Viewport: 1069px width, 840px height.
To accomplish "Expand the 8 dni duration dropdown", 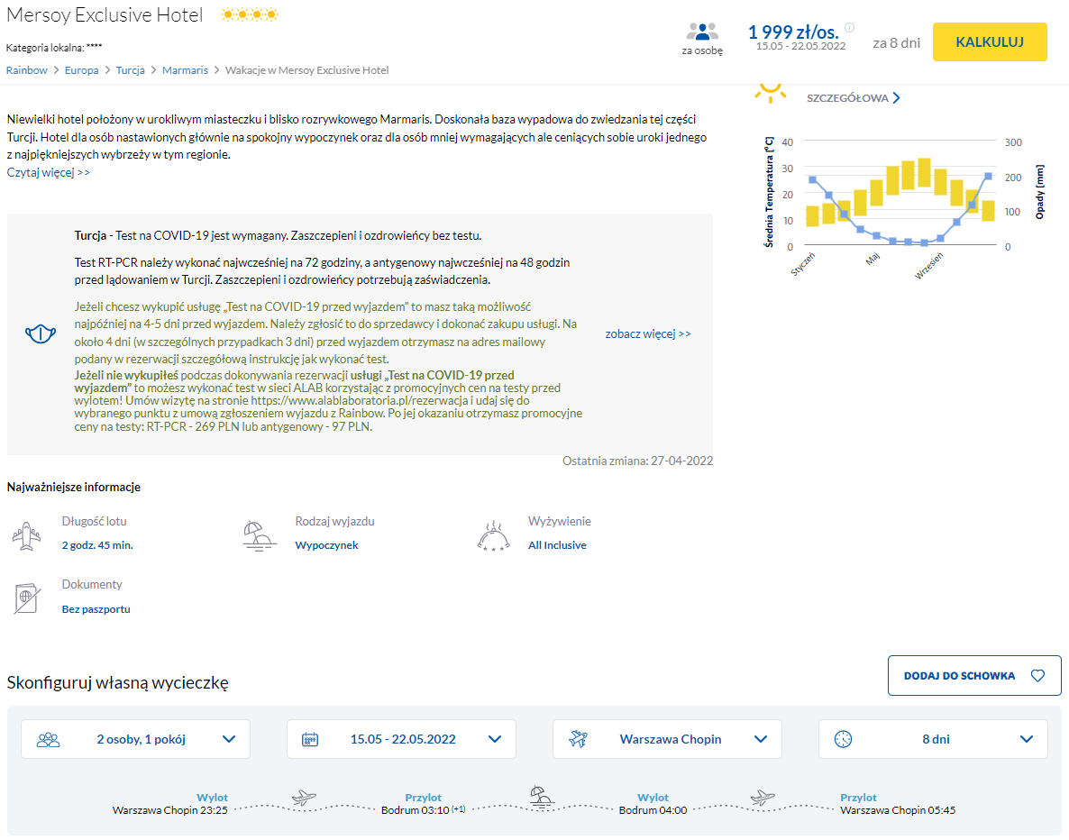I will click(x=933, y=739).
